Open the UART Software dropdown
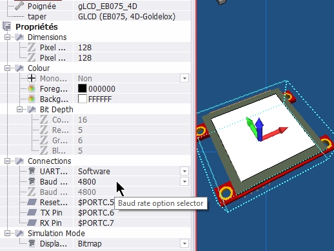 click(184, 171)
